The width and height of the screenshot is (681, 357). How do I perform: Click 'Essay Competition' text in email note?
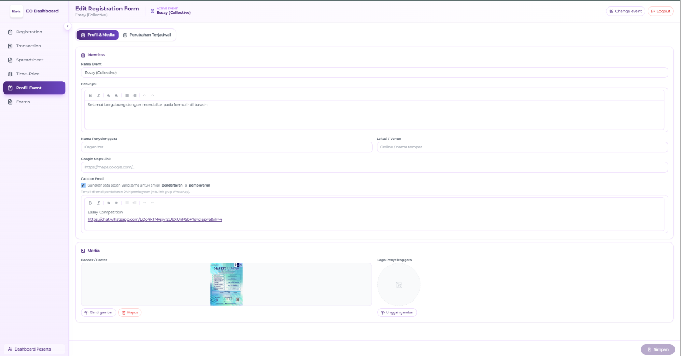coord(105,212)
